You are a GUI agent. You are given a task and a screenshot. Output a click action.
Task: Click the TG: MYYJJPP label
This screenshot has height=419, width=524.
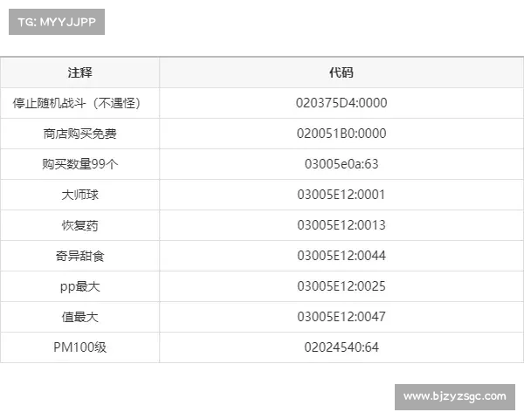pyautogui.click(x=56, y=22)
